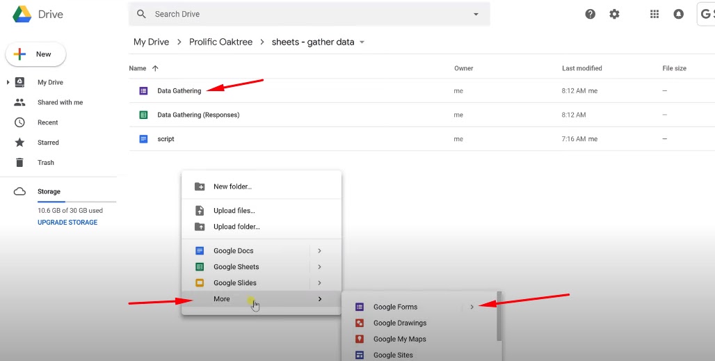Viewport: 715px width, 361px height.
Task: Select the 'Data Gathering (Responses)' file name
Action: tap(198, 115)
